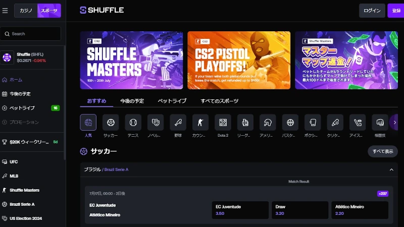Image resolution: width=404 pixels, height=227 pixels.
Task: Select the soccer (サッカー) sport icon
Action: (111, 122)
